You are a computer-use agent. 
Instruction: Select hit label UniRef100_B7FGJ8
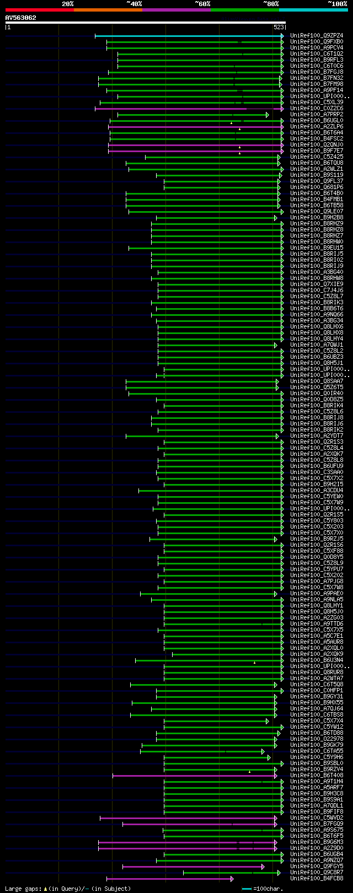pos(317,72)
